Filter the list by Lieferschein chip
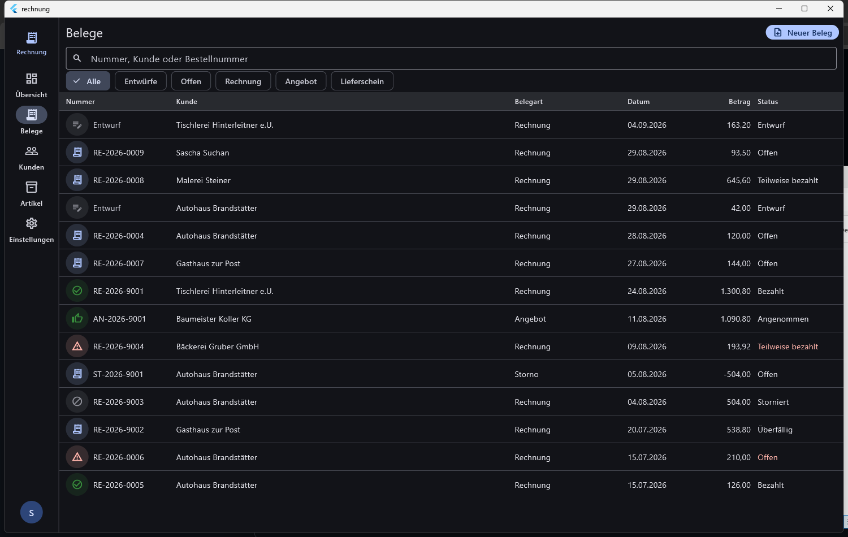 362,81
